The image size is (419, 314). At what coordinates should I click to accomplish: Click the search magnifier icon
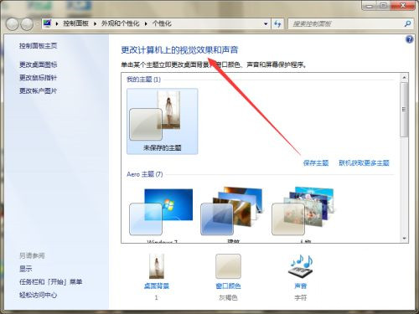pos(407,24)
